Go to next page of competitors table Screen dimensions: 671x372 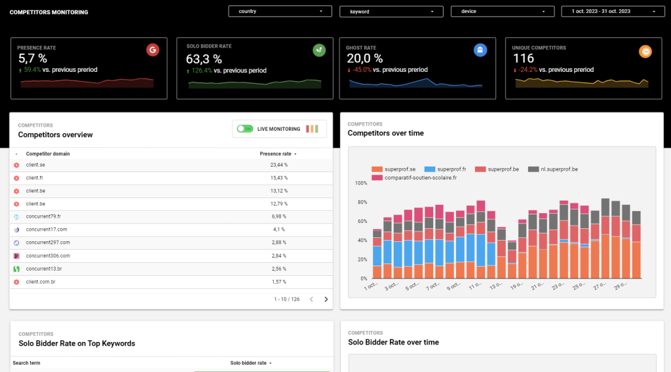coord(326,299)
